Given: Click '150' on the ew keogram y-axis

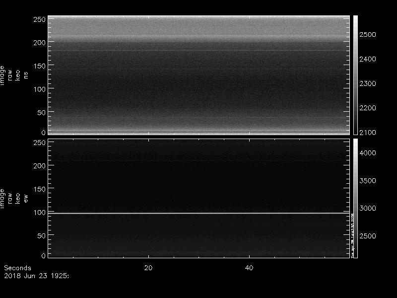Looking at the screenshot, I should pyautogui.click(x=40, y=189).
